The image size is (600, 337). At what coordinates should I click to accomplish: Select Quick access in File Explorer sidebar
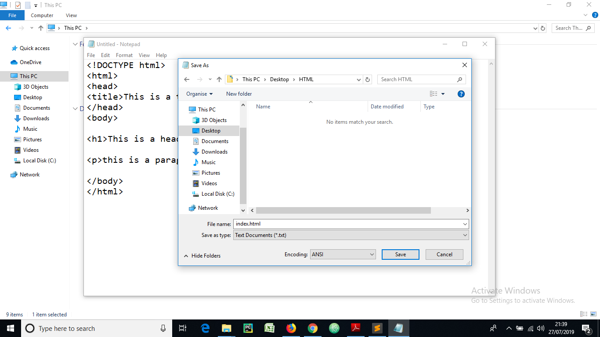tap(30, 48)
